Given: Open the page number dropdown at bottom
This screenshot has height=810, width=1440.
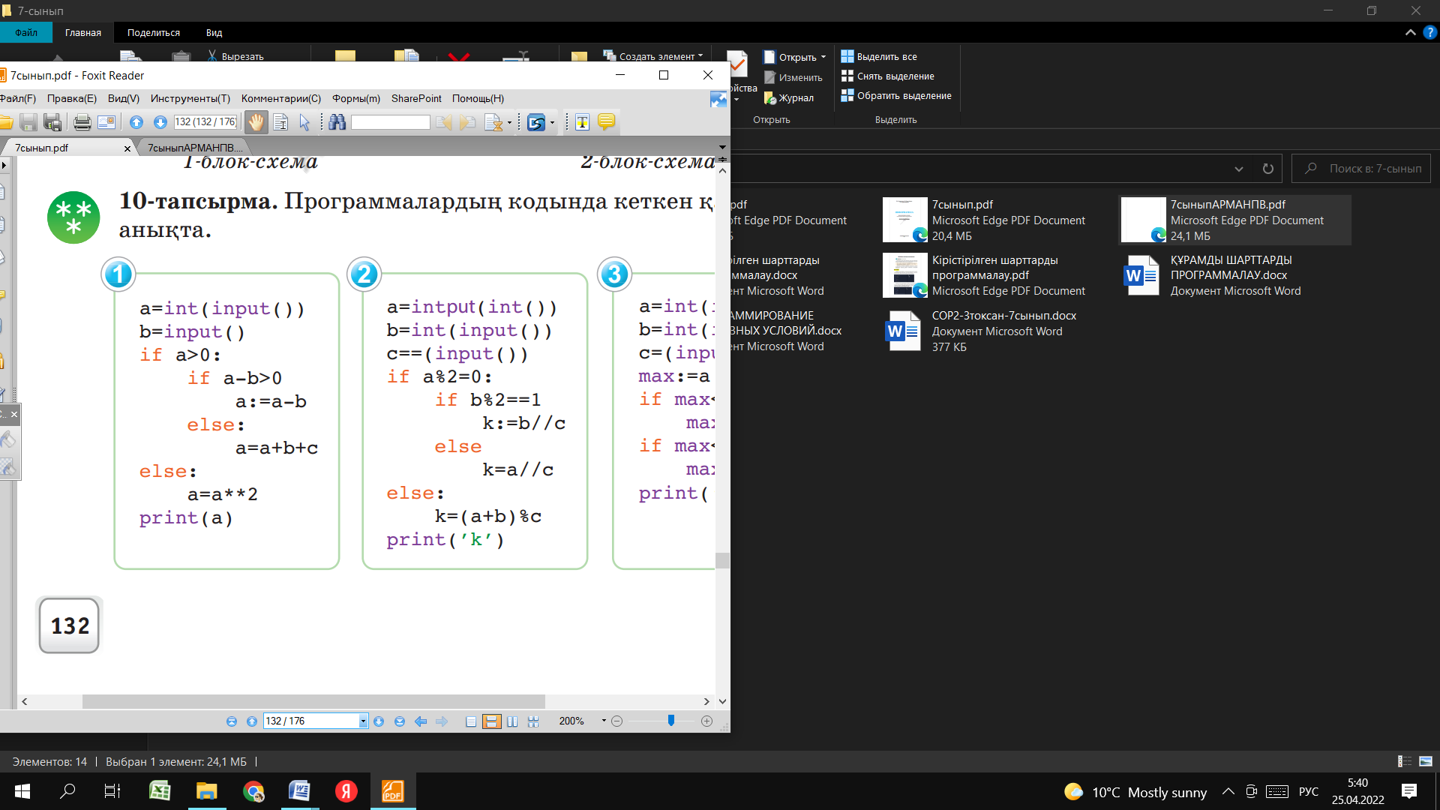Looking at the screenshot, I should (x=363, y=721).
